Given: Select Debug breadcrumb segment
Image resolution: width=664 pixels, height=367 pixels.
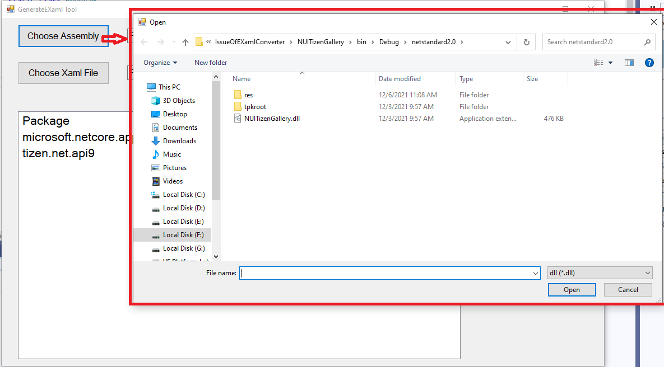Looking at the screenshot, I should click(389, 42).
